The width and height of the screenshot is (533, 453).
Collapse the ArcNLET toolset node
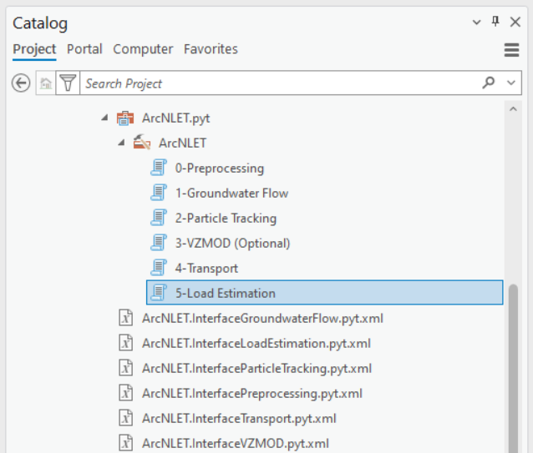pos(121,143)
